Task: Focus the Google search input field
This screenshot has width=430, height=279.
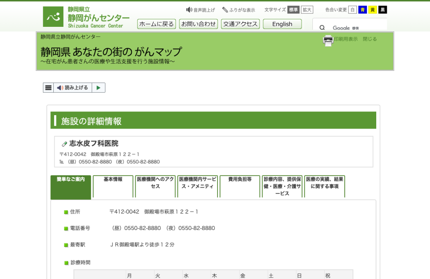Action: [x=357, y=28]
